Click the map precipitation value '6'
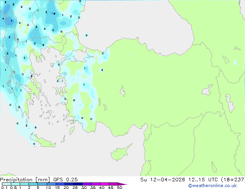The height and width of the screenshot is (189, 245). click(54, 14)
